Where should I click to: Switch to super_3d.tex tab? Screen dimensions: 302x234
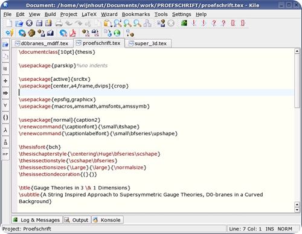[x=148, y=43]
